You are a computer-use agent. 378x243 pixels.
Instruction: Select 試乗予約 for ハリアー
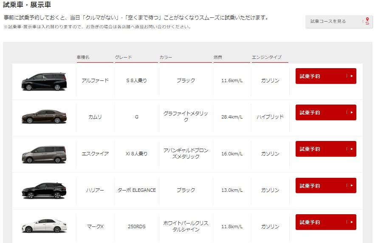point(326,185)
